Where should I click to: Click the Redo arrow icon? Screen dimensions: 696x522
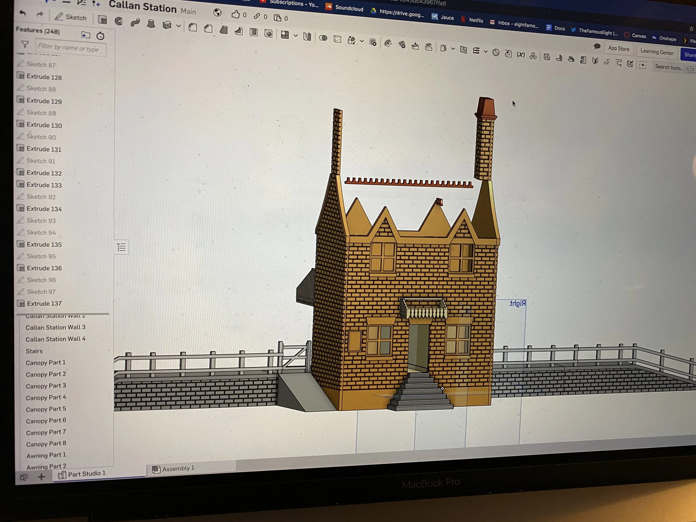coord(40,14)
